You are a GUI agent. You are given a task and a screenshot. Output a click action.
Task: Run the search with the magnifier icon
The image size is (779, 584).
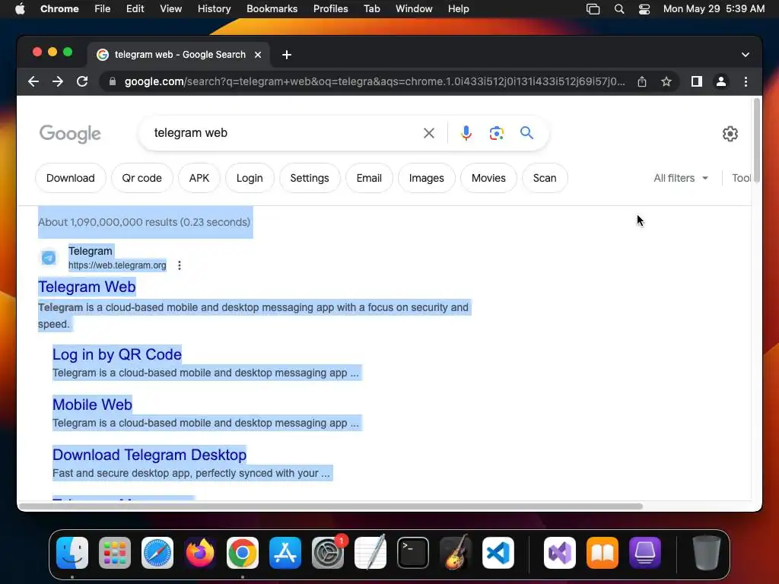click(526, 132)
